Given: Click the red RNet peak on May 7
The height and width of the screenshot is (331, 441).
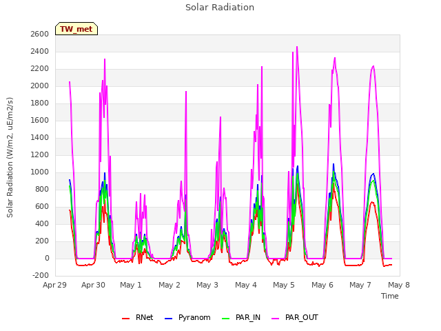Looking at the screenshot, I should coord(372,202).
